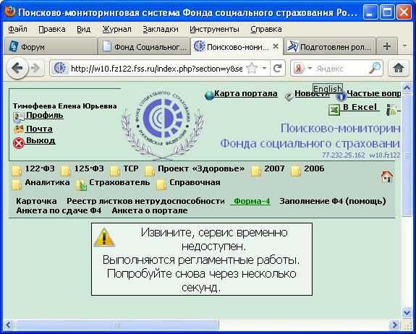Open the Проект «Здоровье» folder icon
Image resolution: width=416 pixels, height=334 pixels.
click(150, 171)
